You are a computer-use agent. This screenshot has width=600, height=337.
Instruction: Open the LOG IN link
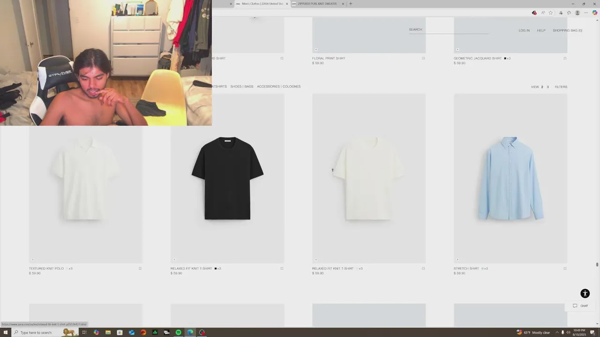524,30
